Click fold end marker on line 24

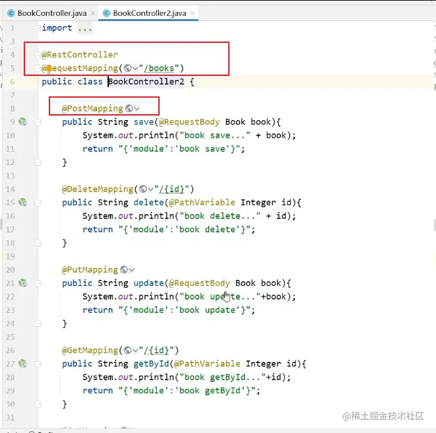(38, 323)
